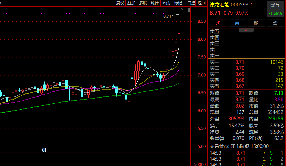Click the 买 buy button
Screen dimensions: 286x166
click(x=218, y=23)
